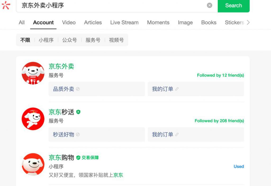Click the green Search button
The width and height of the screenshot is (271, 186).
coord(233,6)
